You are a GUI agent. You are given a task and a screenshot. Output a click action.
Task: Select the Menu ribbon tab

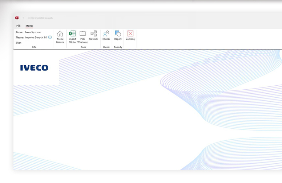pyautogui.click(x=29, y=26)
